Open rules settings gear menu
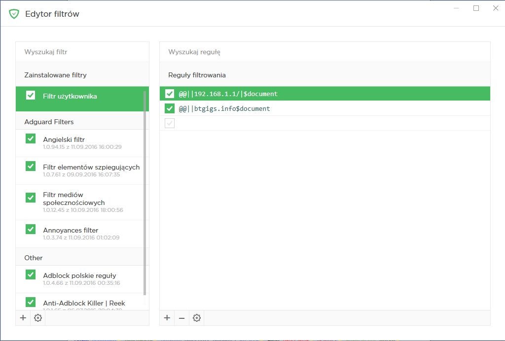The height and width of the screenshot is (341, 505). pyautogui.click(x=197, y=318)
